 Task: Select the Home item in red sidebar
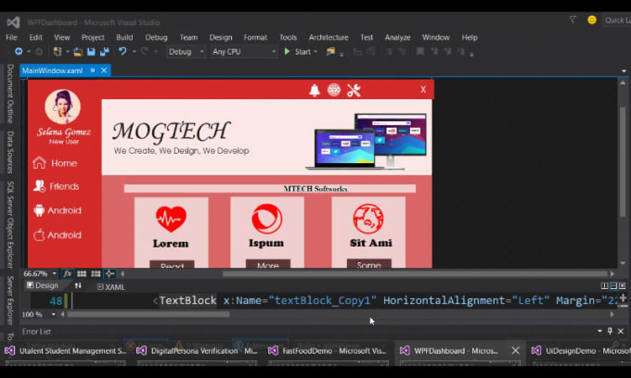pyautogui.click(x=55, y=163)
